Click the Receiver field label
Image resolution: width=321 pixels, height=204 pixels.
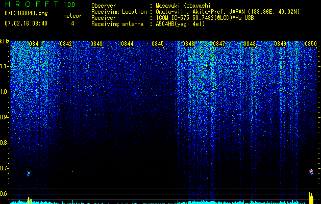(x=104, y=18)
